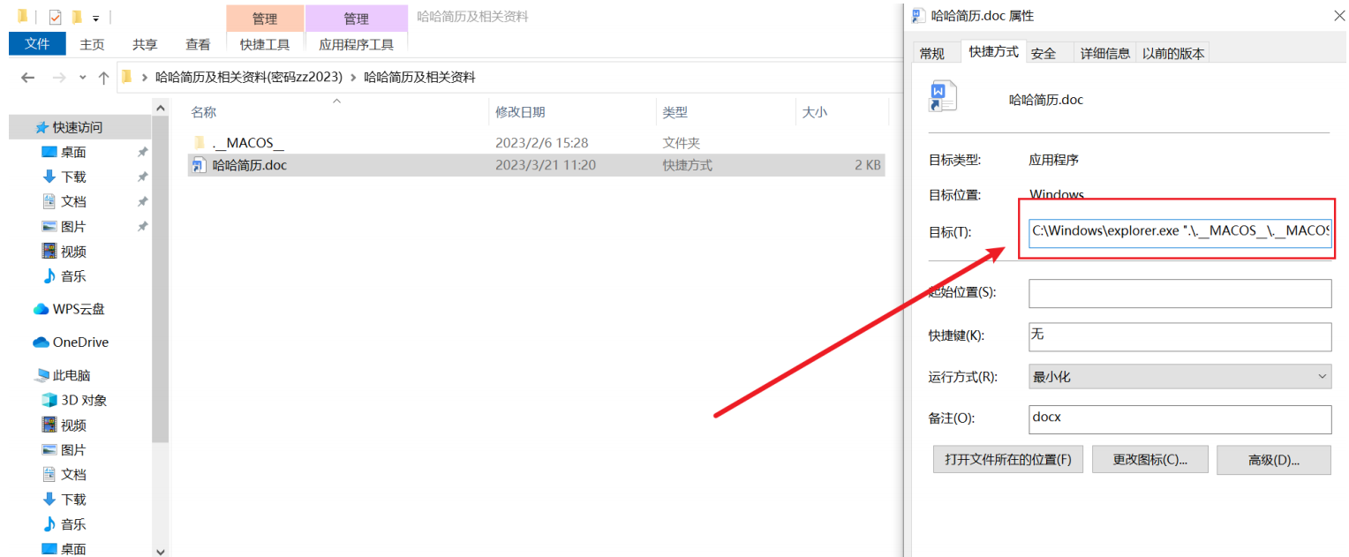Click the 快捷键(K) field showing 无
1349x557 pixels.
pyautogui.click(x=1179, y=336)
